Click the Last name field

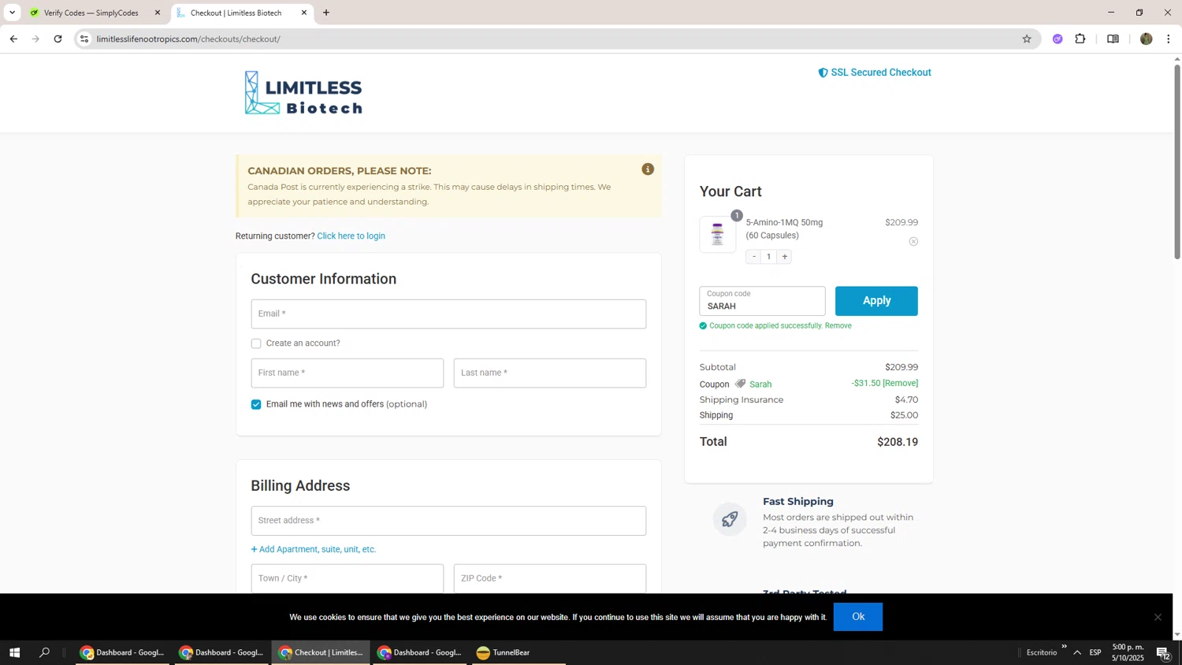coord(550,373)
